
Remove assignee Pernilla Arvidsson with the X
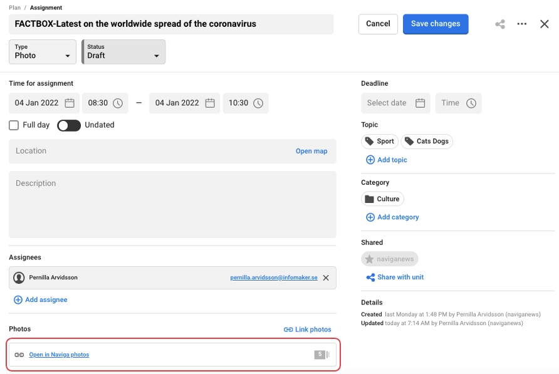pyautogui.click(x=326, y=278)
